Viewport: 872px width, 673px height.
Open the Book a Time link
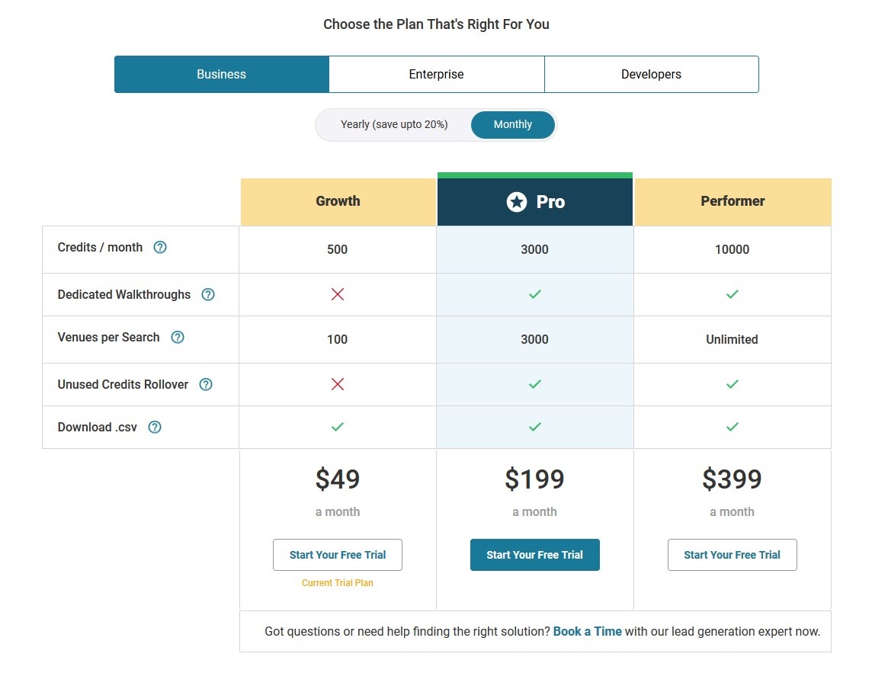coord(587,631)
